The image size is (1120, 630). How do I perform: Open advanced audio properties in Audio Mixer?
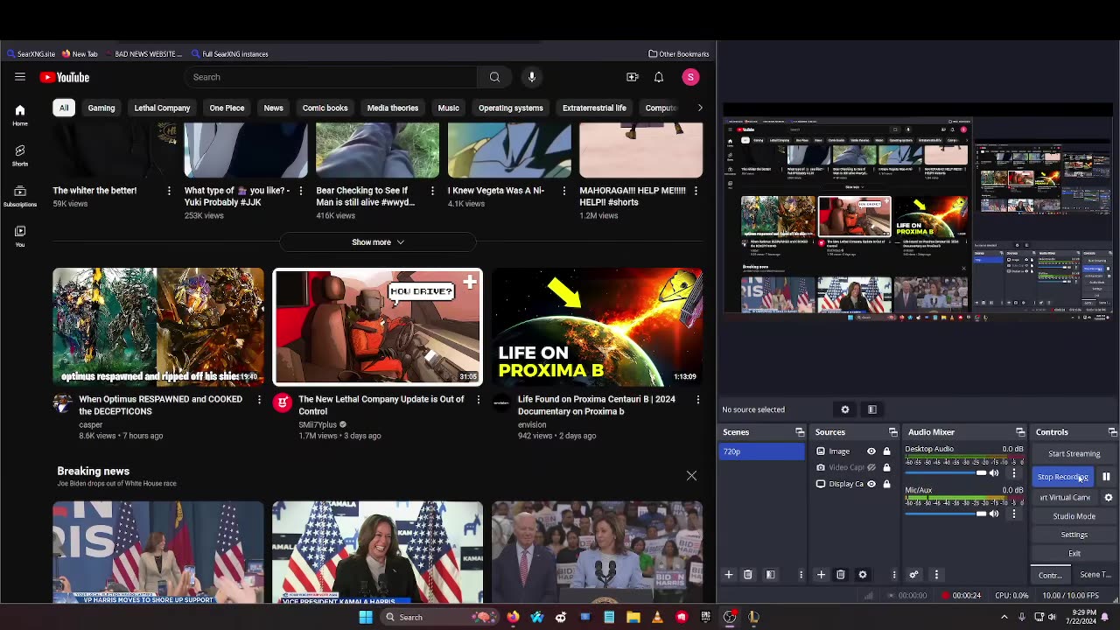(x=913, y=575)
